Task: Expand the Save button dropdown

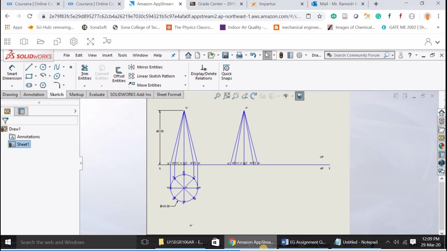Action: pyautogui.click(x=232, y=55)
